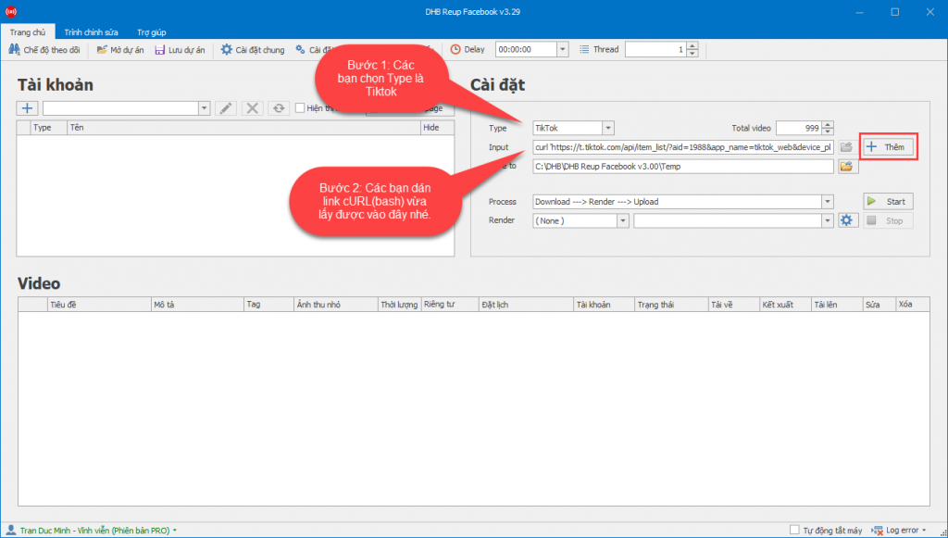Click the Thời lượng column header
The height and width of the screenshot is (538, 948).
coord(399,305)
